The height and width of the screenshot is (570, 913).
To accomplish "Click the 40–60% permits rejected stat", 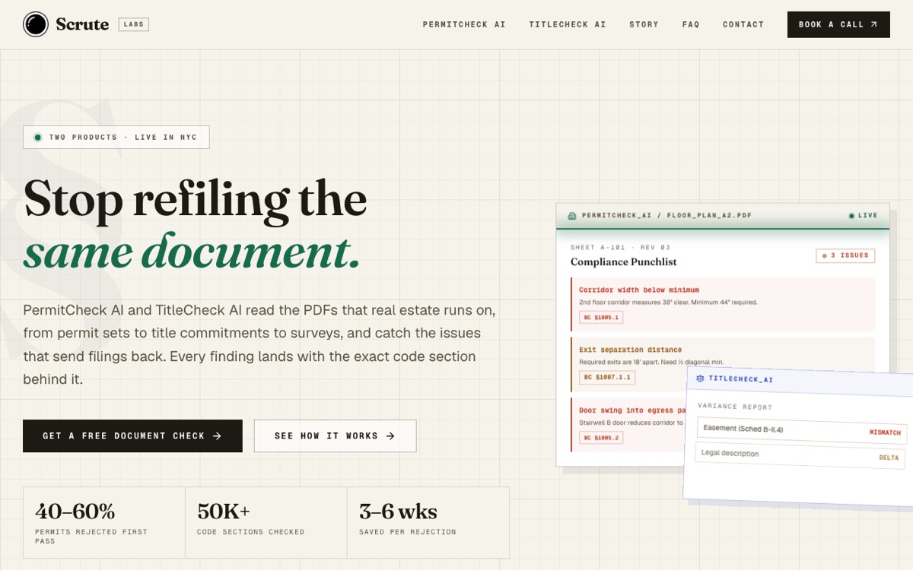I will coord(104,523).
